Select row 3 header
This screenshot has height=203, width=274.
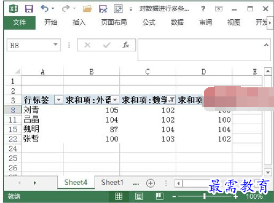(13, 100)
